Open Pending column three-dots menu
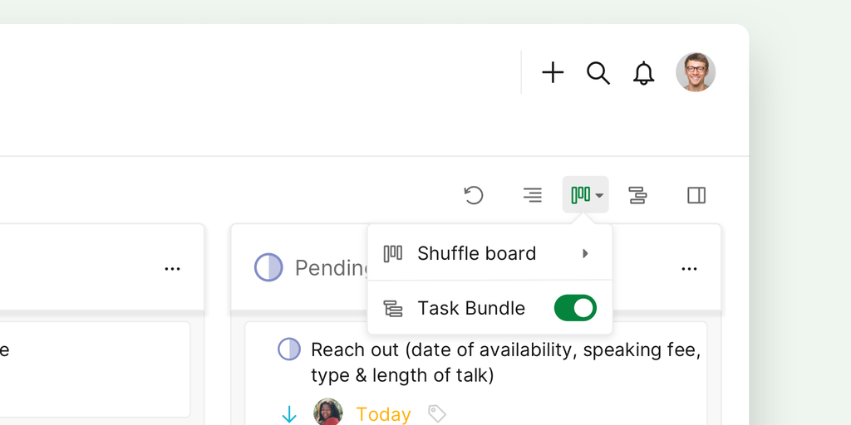The height and width of the screenshot is (425, 851). pyautogui.click(x=689, y=269)
